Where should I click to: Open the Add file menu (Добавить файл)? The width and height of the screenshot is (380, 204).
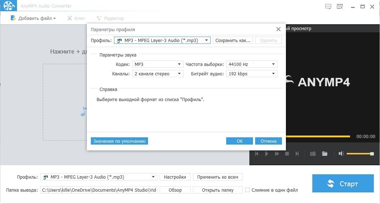pyautogui.click(x=33, y=18)
